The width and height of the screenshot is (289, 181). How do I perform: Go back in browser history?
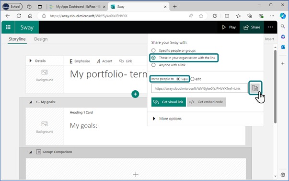(x=8, y=16)
